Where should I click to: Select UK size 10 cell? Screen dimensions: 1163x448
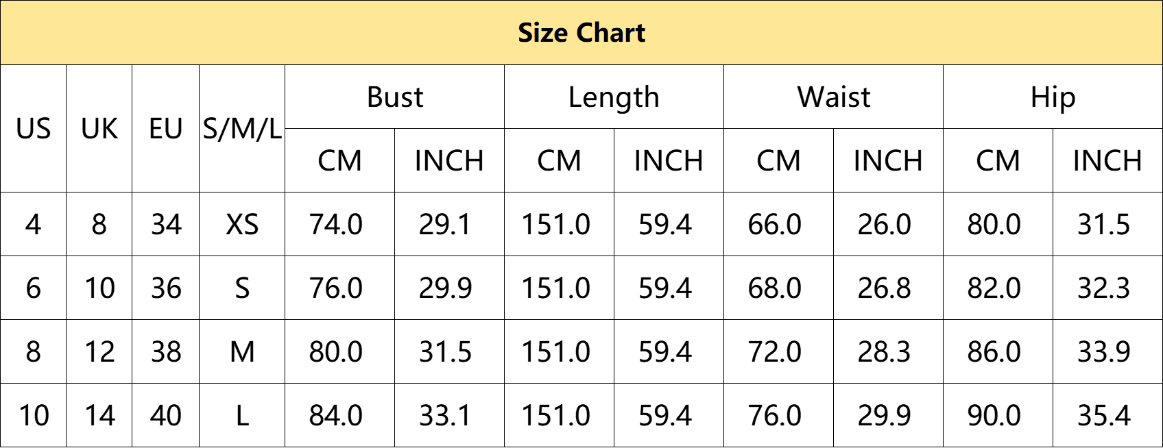click(x=99, y=288)
